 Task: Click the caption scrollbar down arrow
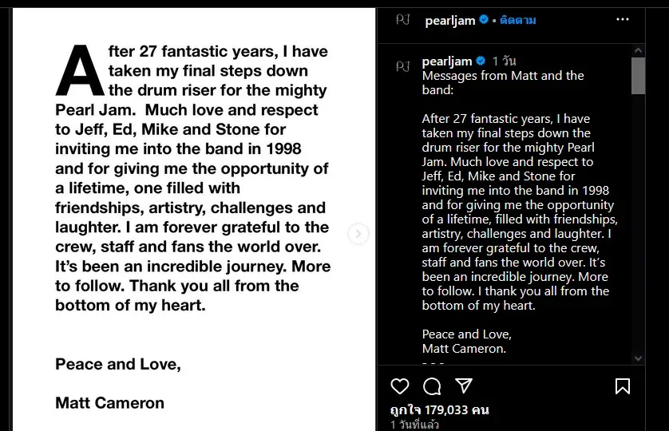(639, 358)
